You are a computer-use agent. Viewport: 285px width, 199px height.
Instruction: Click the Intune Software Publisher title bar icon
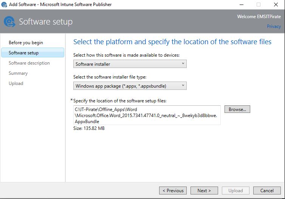coord(4,5)
